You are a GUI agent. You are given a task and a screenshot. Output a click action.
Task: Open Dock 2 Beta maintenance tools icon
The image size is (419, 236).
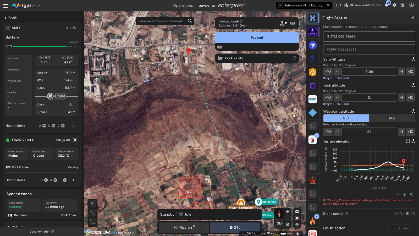point(75,140)
